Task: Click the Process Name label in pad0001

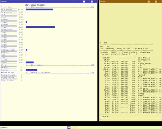Action: (x=6, y=7)
